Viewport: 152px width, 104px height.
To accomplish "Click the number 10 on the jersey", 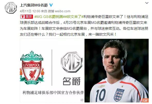I will 100,96.
